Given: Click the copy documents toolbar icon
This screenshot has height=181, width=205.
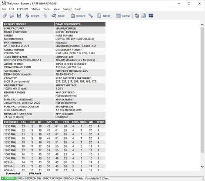Looking at the screenshot, I should tap(144, 16).
